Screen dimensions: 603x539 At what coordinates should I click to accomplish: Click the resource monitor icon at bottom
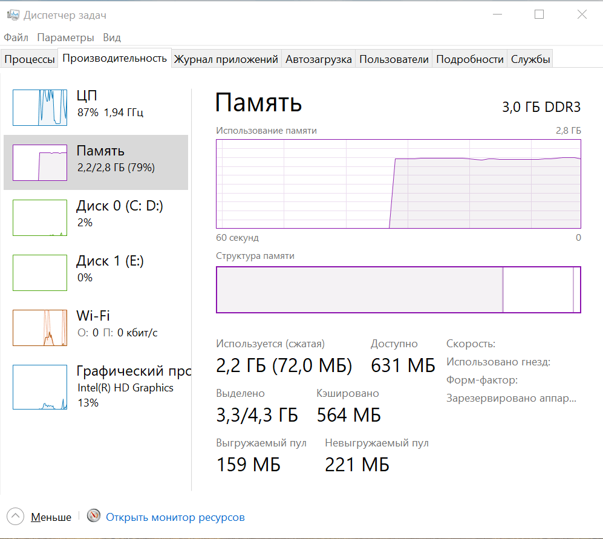(x=93, y=517)
